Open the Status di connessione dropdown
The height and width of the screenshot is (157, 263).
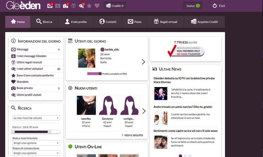click(36, 153)
